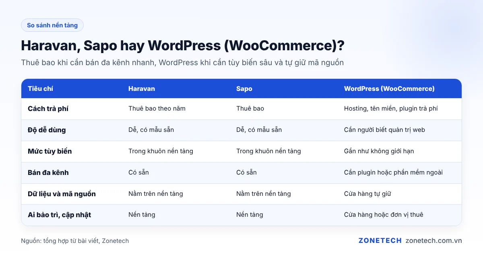Click the cell "Hosting, tên miền, plugin trả phí"
Image resolution: width=483 pixels, height=261 pixels.
click(x=391, y=109)
